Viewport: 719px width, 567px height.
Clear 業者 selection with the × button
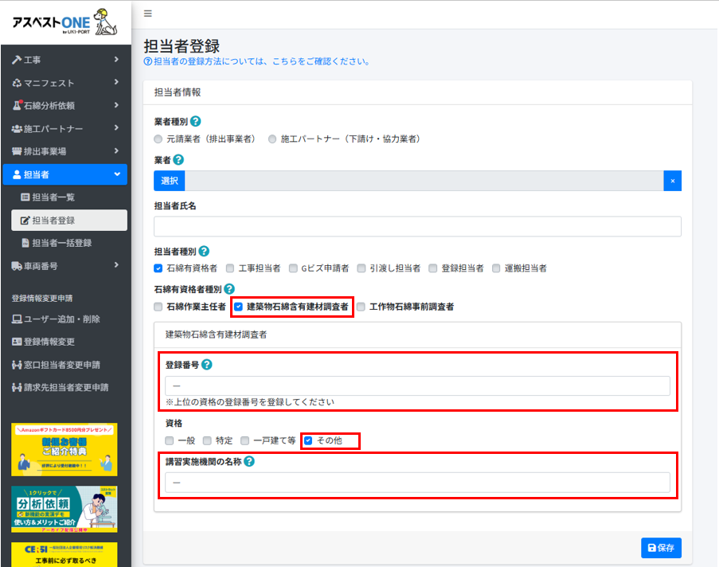672,181
